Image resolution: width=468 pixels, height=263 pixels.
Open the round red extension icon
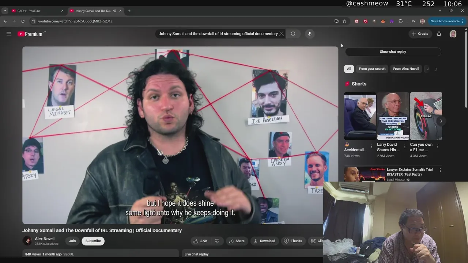click(365, 21)
